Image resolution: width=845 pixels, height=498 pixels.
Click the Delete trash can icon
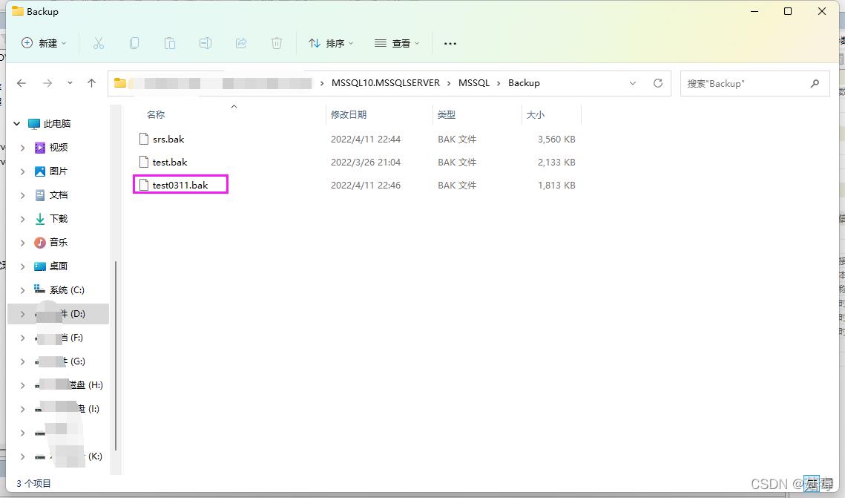277,43
